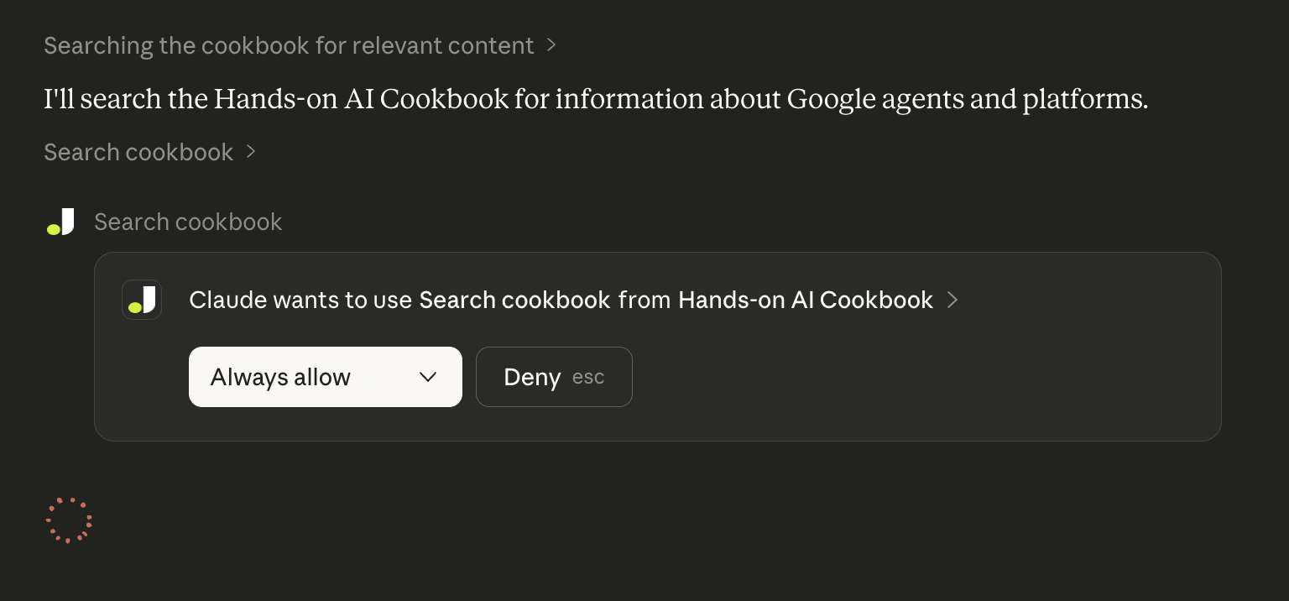Click the loading spinner indicator
Image resolution: width=1289 pixels, height=601 pixels.
coord(69,520)
